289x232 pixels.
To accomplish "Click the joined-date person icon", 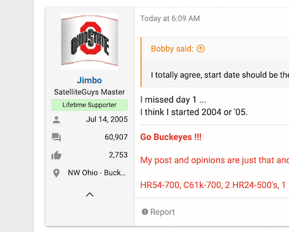I will (57, 120).
